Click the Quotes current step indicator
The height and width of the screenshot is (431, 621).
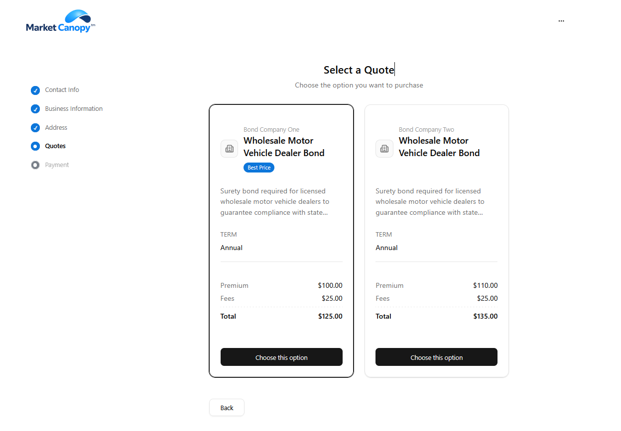point(35,146)
